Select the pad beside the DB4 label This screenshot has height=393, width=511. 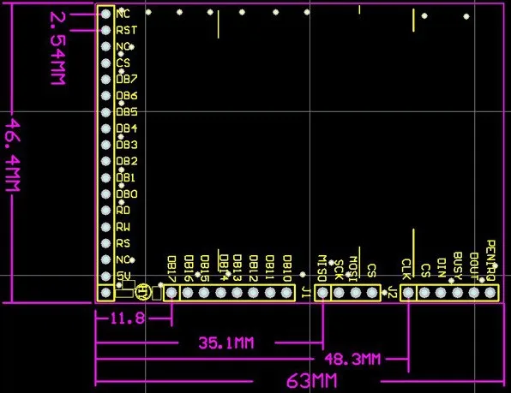click(x=106, y=128)
